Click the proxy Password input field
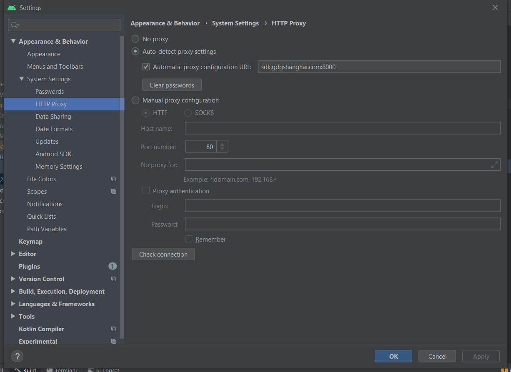This screenshot has height=372, width=511. click(343, 224)
